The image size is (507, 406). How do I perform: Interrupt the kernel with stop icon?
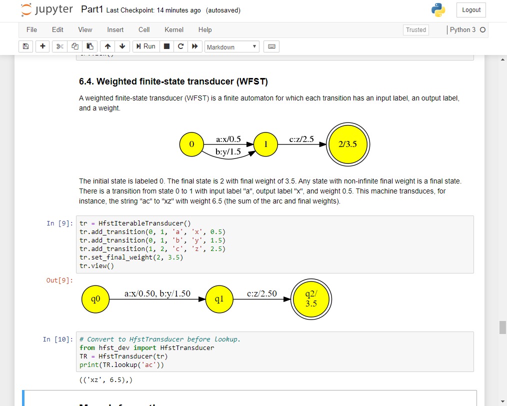click(167, 46)
